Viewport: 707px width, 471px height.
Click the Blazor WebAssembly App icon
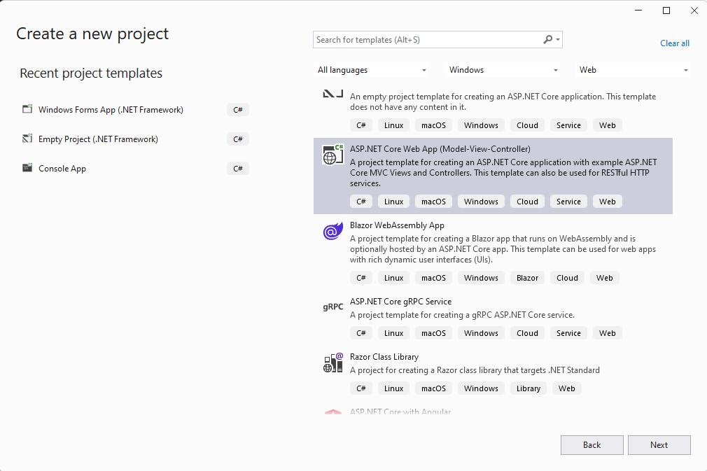point(332,231)
